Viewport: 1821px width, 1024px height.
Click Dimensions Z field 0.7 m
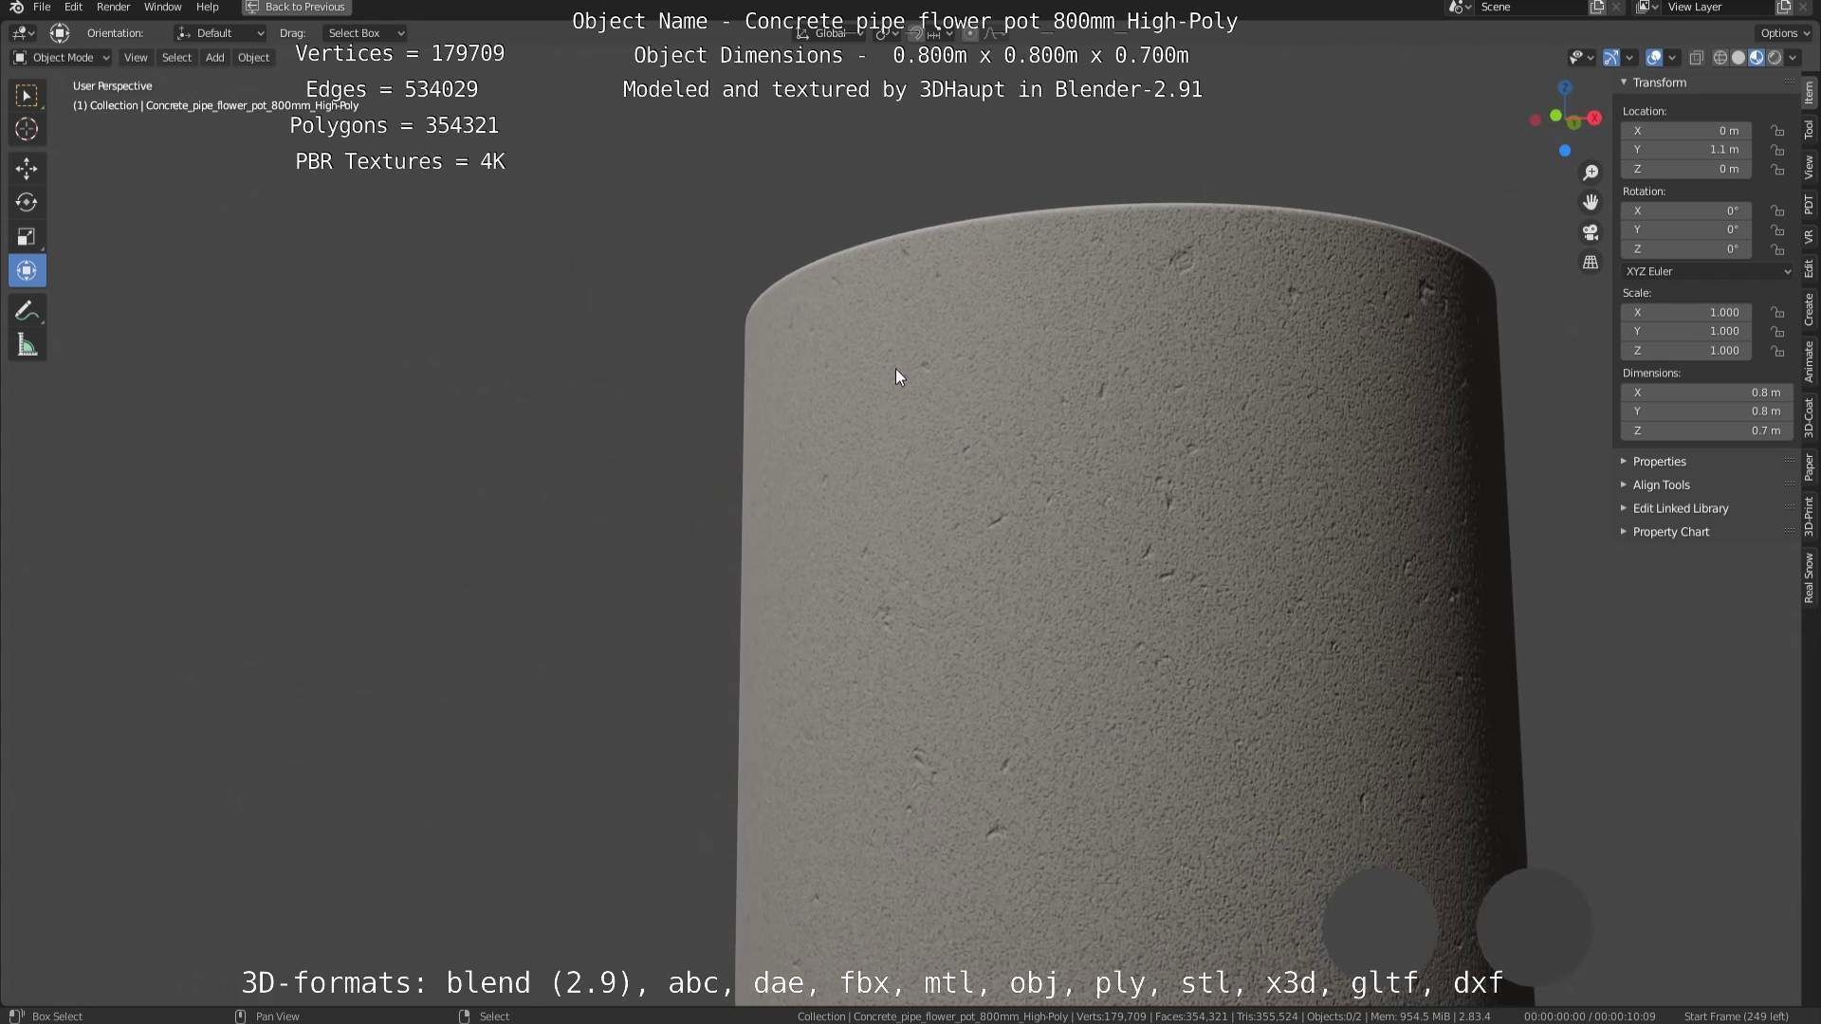tap(1707, 430)
